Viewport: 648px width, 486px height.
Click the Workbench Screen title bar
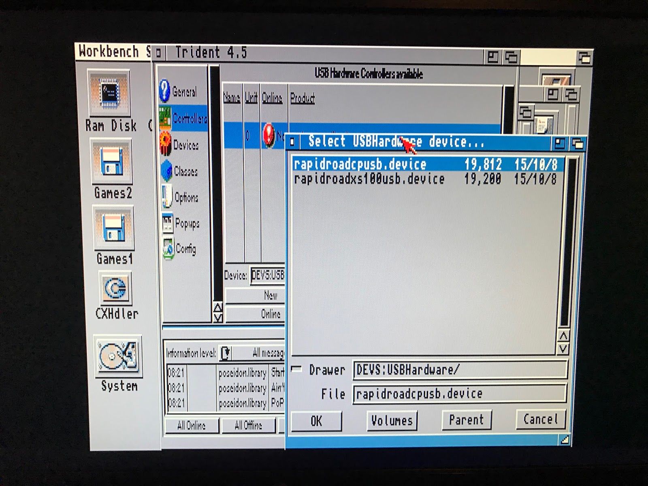(114, 52)
